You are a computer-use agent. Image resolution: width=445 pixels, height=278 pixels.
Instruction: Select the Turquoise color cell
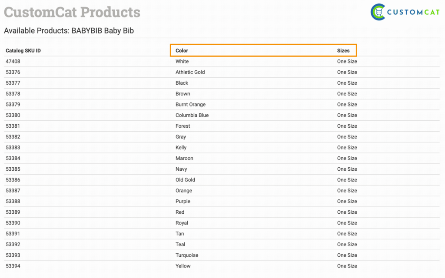point(187,255)
